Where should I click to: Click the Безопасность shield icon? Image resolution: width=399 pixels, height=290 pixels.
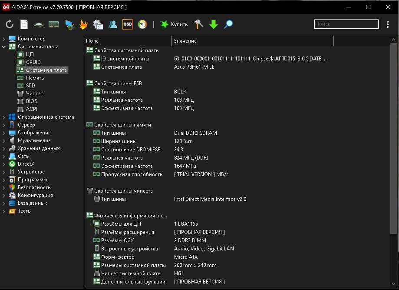pos(12,187)
